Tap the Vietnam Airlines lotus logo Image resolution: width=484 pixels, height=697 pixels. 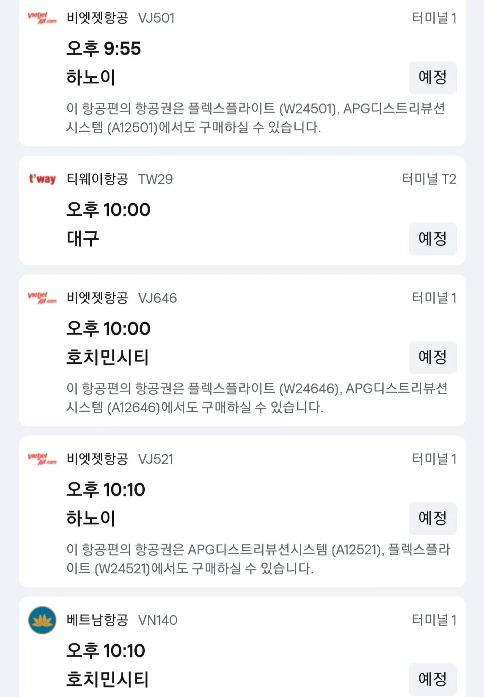click(42, 620)
